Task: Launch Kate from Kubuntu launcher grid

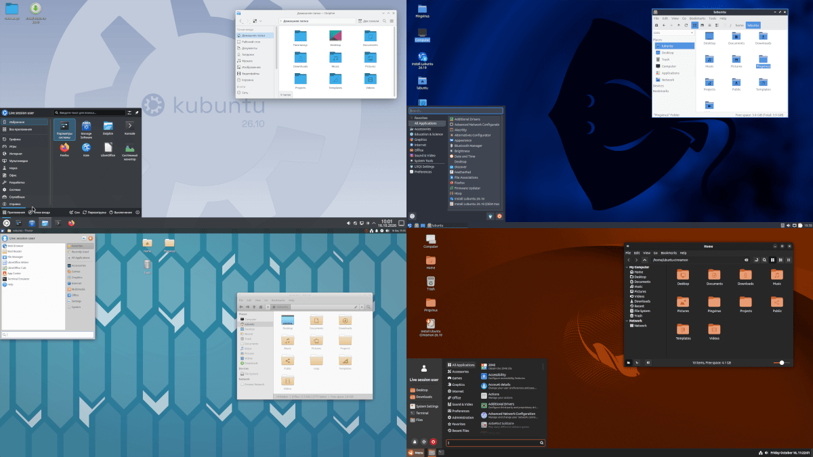Action: [x=86, y=150]
